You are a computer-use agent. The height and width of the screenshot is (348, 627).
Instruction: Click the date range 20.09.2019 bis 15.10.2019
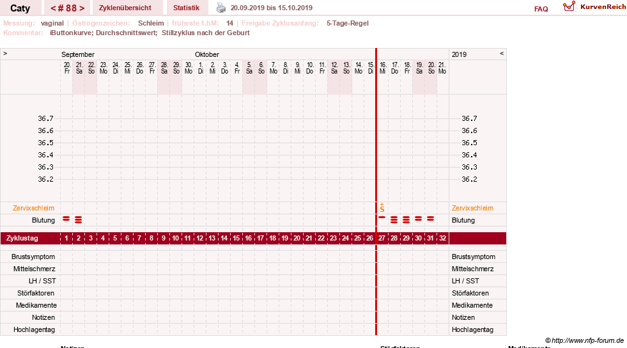point(272,8)
